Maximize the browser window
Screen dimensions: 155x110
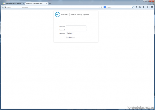(x=148, y=1)
